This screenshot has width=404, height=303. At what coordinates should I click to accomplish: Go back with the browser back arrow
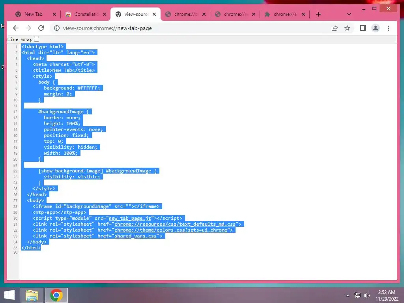pyautogui.click(x=16, y=28)
